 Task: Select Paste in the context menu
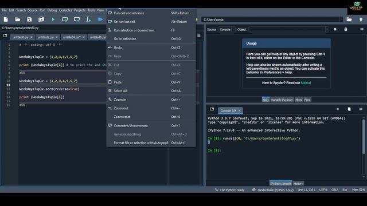pyautogui.click(x=151, y=82)
